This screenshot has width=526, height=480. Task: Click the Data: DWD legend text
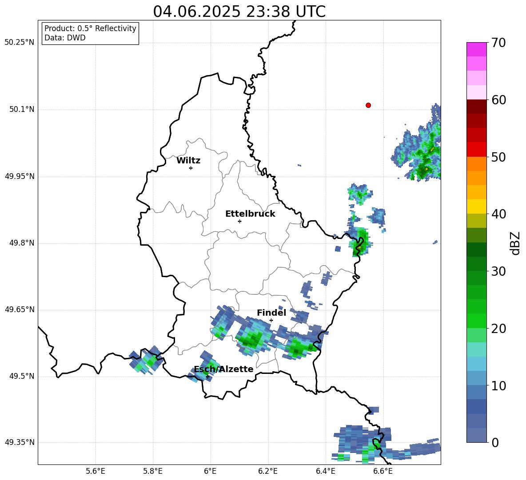[x=65, y=38]
